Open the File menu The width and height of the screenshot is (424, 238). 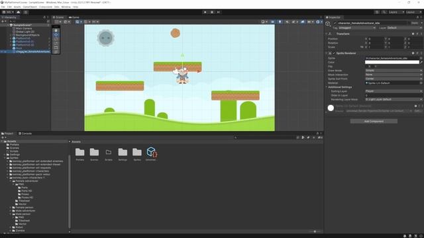point(3,7)
